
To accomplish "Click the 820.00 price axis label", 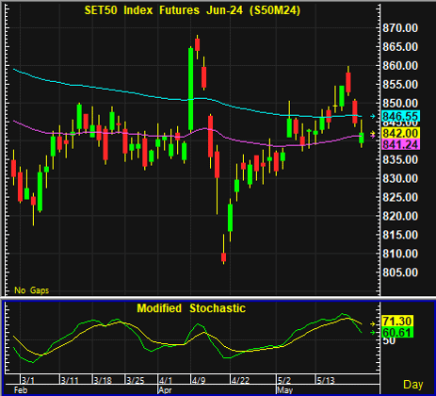I will click(400, 216).
